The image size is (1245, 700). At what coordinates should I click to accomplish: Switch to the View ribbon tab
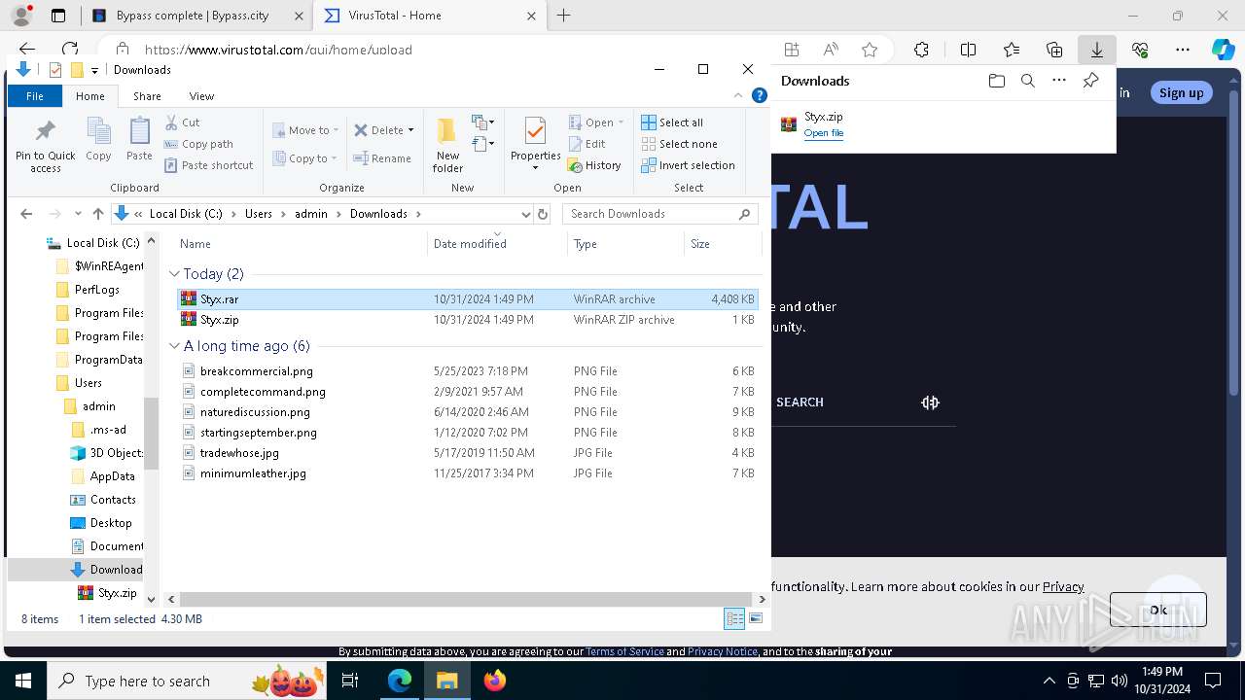pos(201,96)
